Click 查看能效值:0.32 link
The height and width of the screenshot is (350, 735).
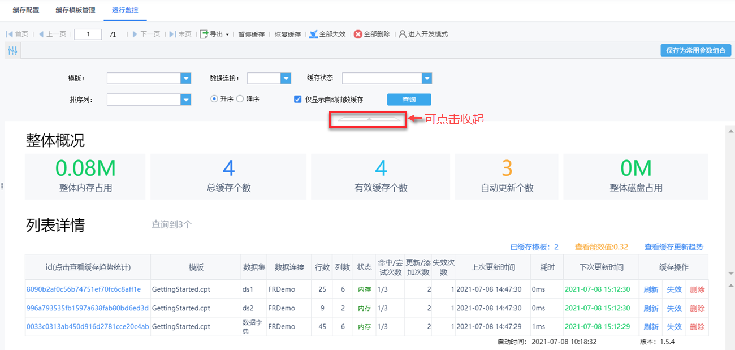602,247
